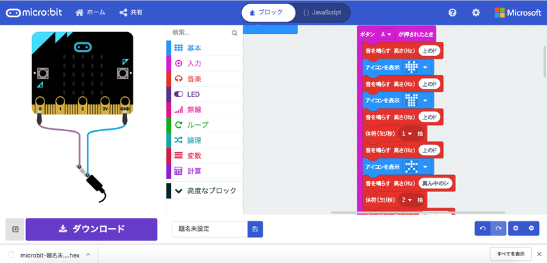Click the 真ん中のシ tone value
This screenshot has width=547, height=263.
click(x=435, y=183)
